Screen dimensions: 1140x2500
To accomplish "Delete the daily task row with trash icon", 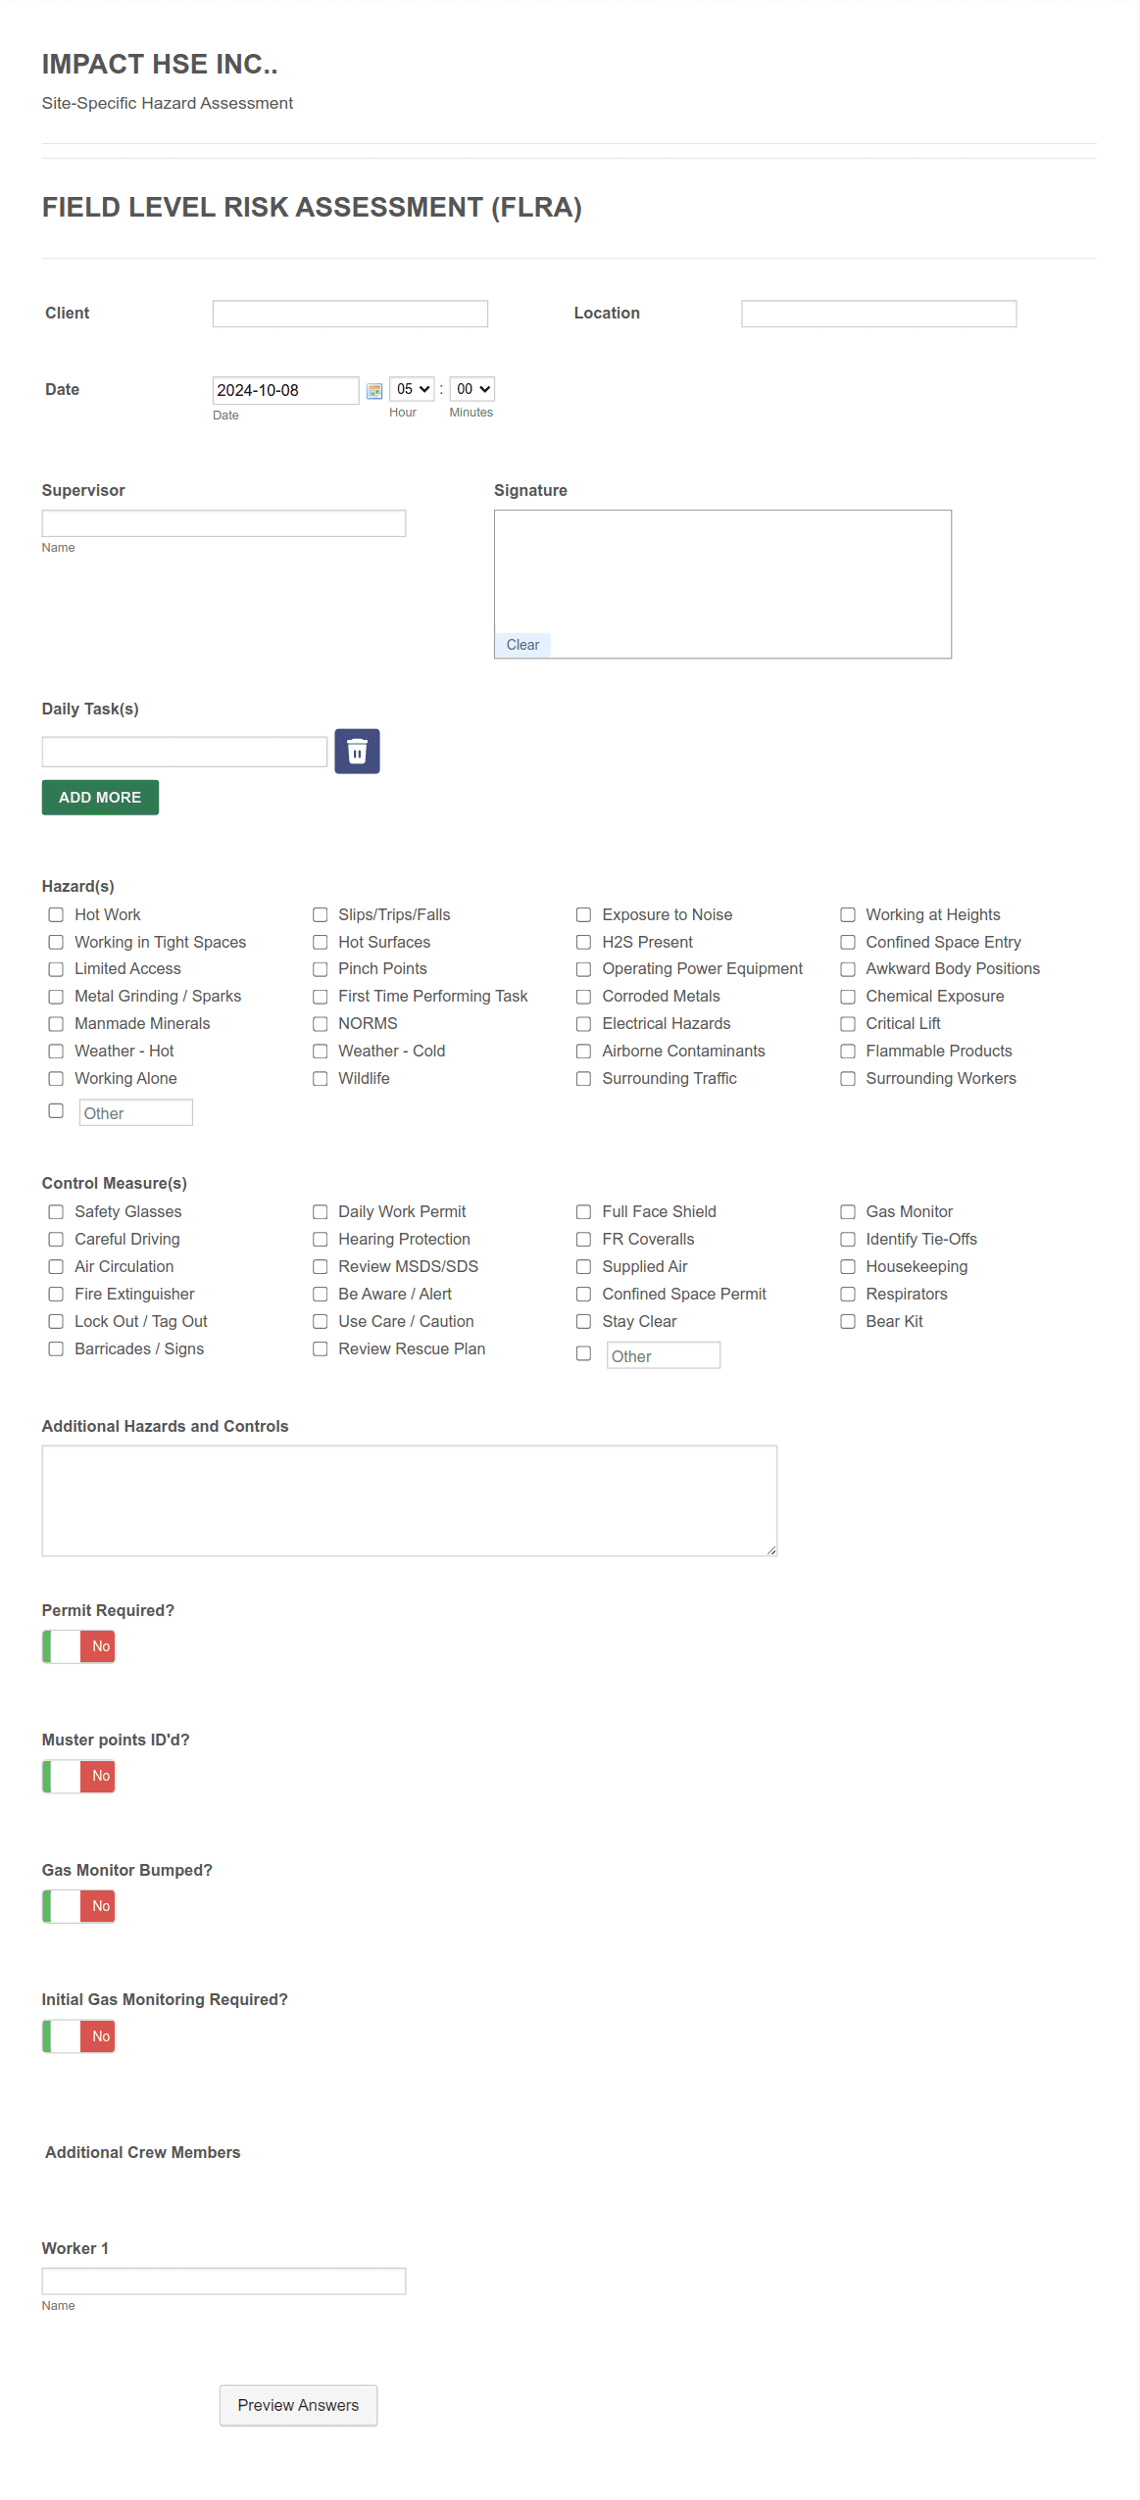I will tap(357, 752).
